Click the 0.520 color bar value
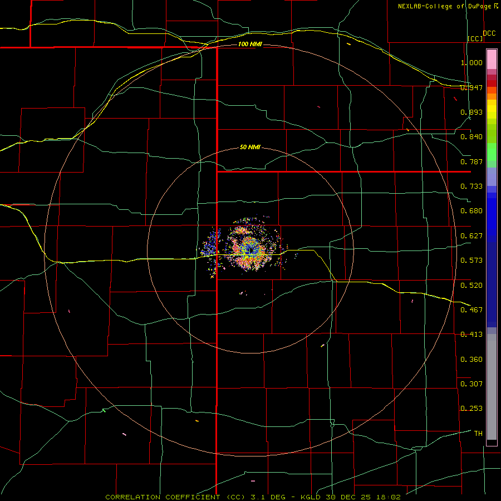Image resolution: width=501 pixels, height=501 pixels. click(x=471, y=286)
